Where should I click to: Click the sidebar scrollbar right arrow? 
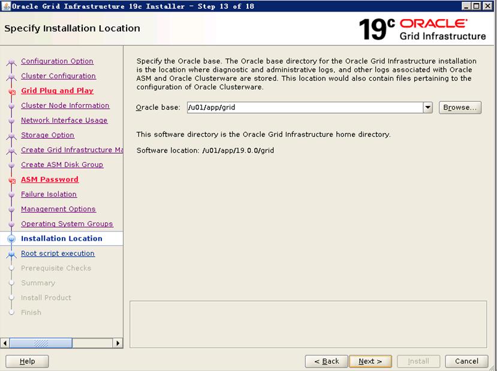[x=118, y=343]
